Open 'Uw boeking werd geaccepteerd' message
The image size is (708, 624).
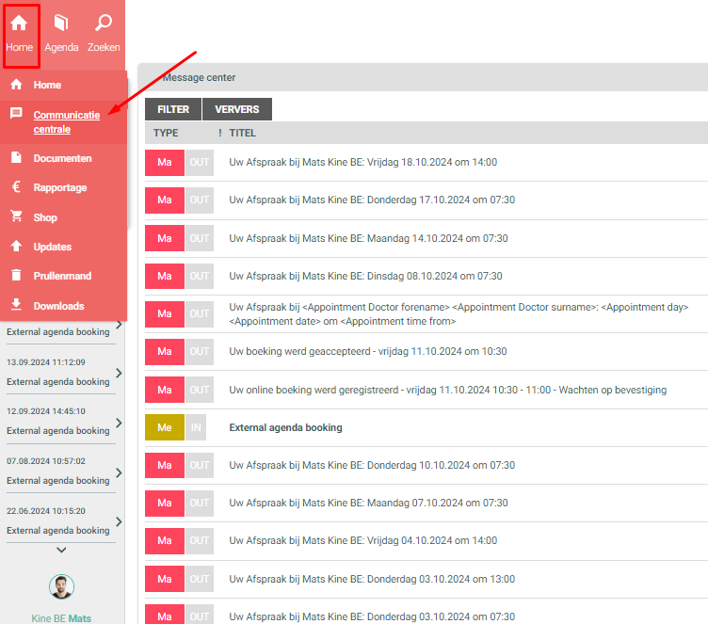coord(368,352)
